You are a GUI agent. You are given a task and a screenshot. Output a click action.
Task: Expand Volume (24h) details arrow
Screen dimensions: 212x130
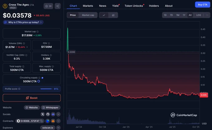pos(27,47)
